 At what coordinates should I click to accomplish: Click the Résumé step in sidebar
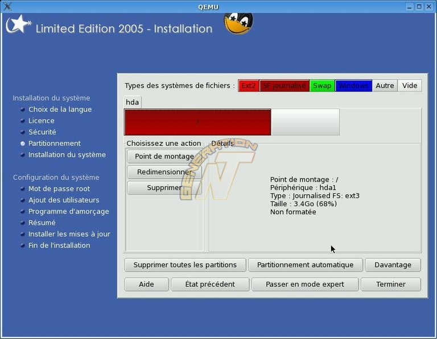[x=42, y=223]
